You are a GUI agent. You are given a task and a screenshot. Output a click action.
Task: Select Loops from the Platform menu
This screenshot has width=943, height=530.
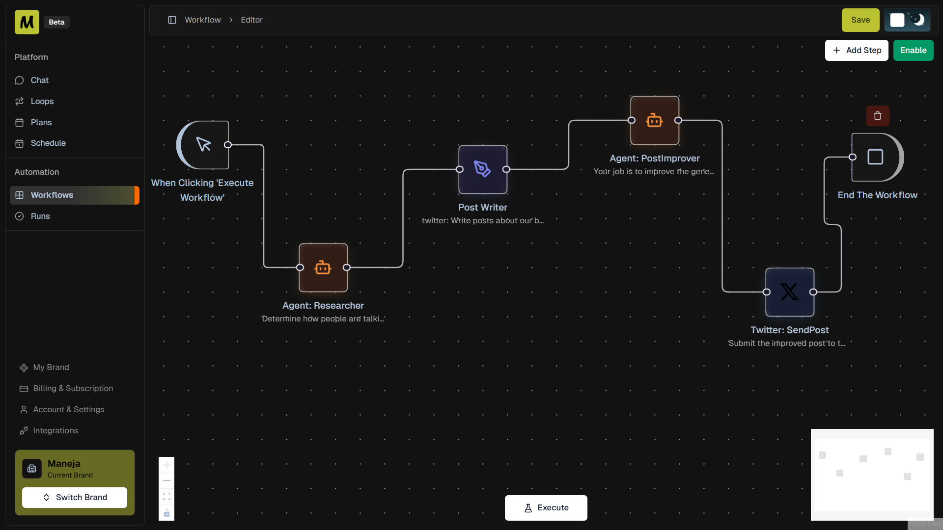click(42, 101)
